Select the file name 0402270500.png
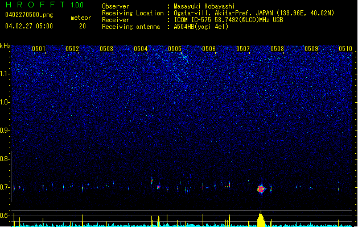 29,15
